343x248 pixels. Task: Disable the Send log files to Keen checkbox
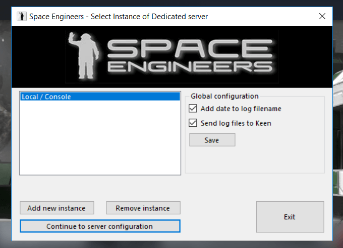pos(193,123)
